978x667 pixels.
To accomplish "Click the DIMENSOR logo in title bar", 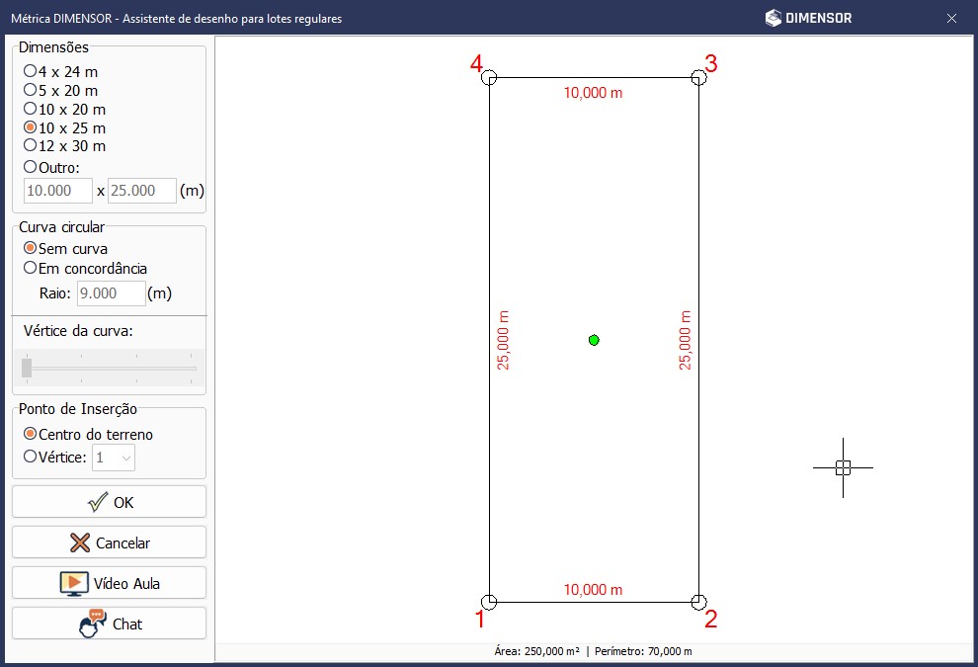I will (808, 18).
